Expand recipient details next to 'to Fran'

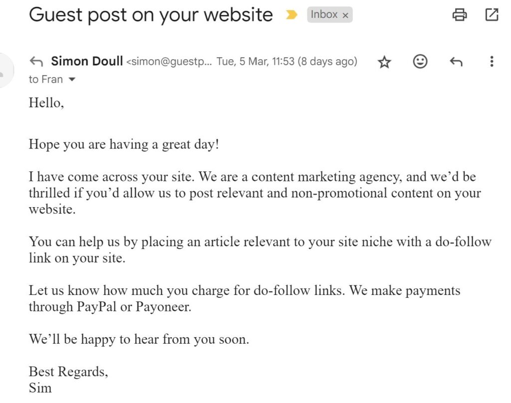72,79
